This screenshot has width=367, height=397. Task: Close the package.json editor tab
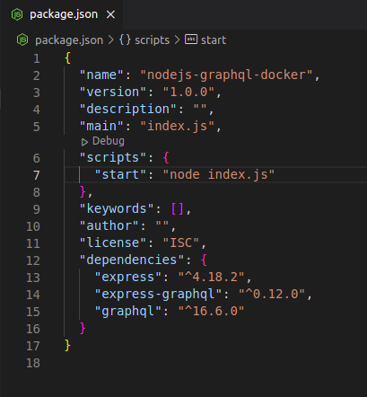[x=110, y=14]
